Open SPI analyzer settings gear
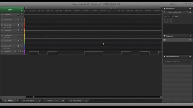The width and height of the screenshot is (193, 108). tap(190, 40)
